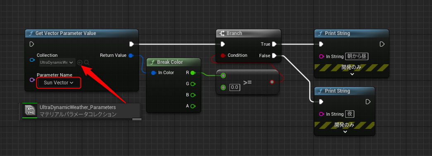The height and width of the screenshot is (156, 432).
Task: Click the top input pin of the >= node
Action: tap(223, 75)
